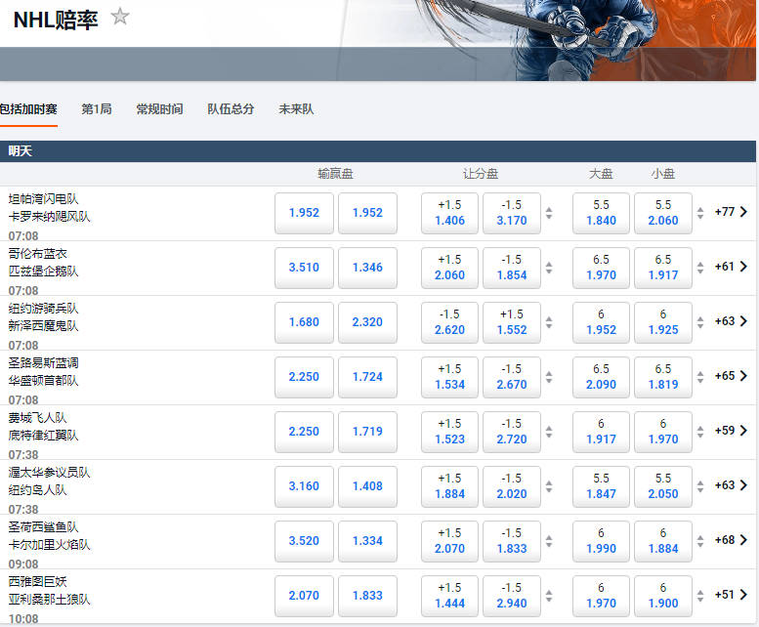759x627 pixels.
Task: Toggle handicap line stepper for 坦帕湾闪电队 row
Action: [549, 213]
